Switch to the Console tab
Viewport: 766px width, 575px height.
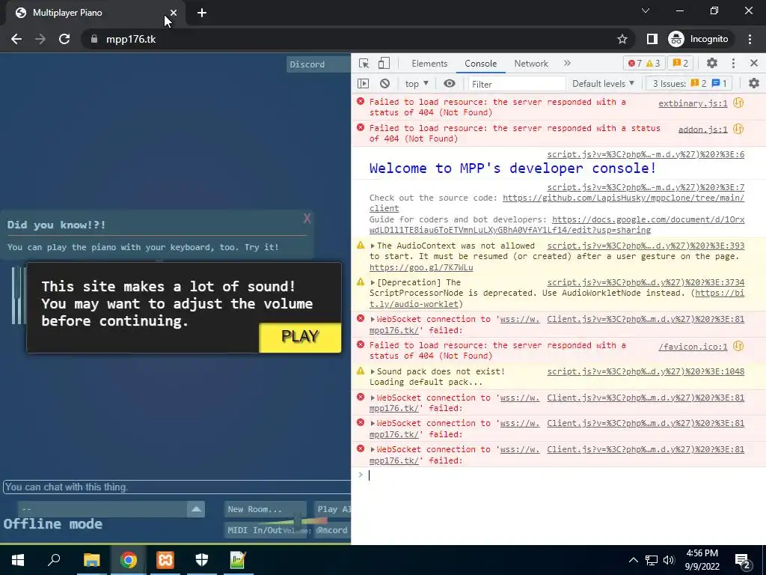(x=481, y=64)
